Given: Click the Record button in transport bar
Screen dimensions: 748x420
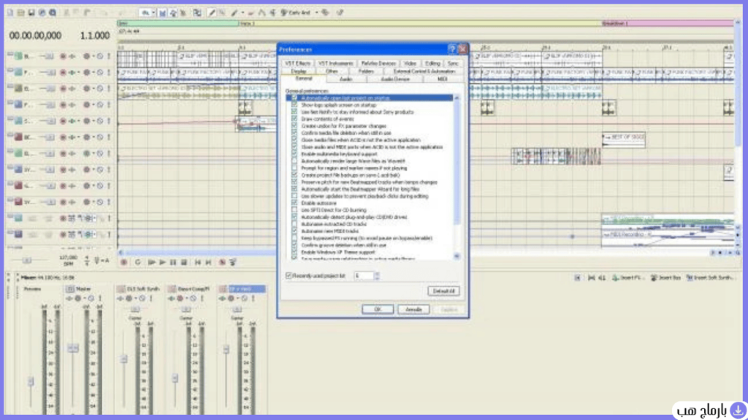Looking at the screenshot, I should point(124,262).
